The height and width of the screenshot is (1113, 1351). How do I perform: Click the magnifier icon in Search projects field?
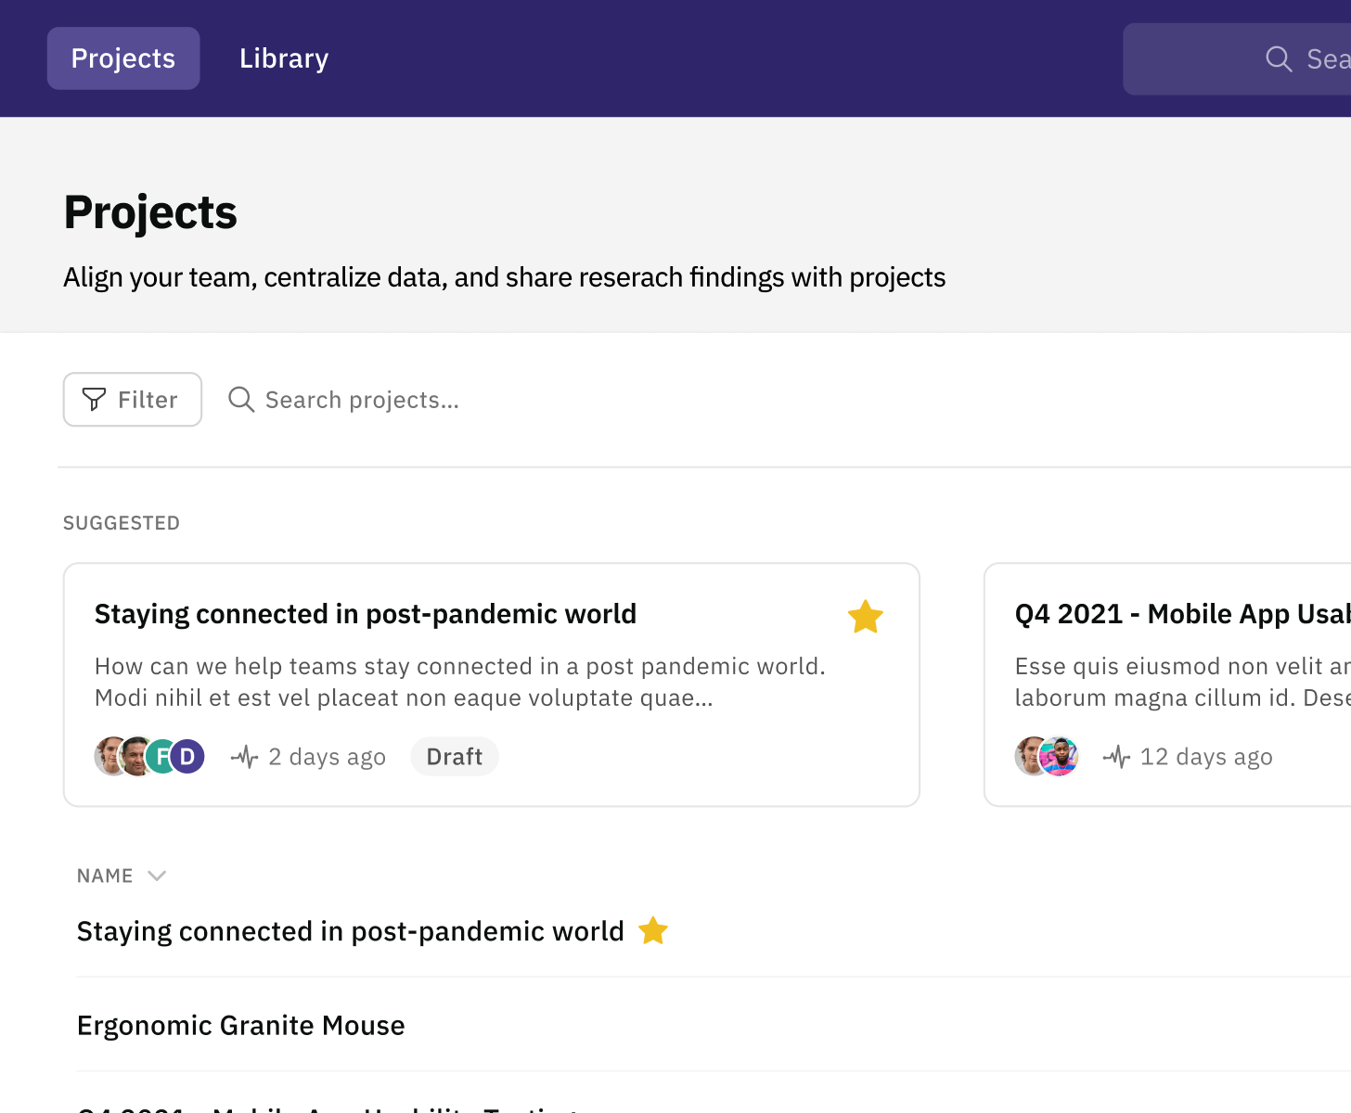pos(240,399)
